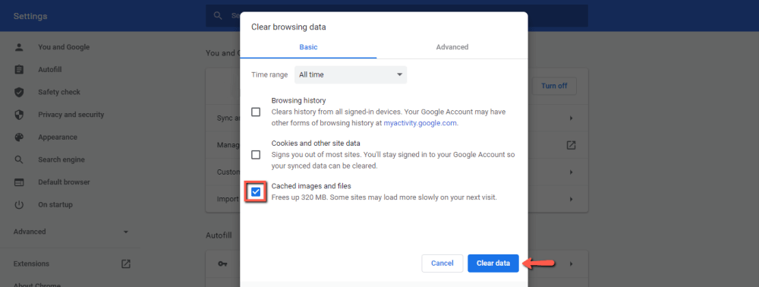Click the Turn off sync button

[x=554, y=86]
